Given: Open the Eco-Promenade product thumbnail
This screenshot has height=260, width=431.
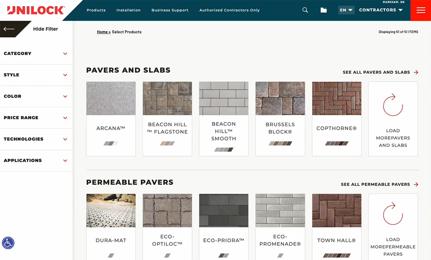Looking at the screenshot, I should [280, 211].
